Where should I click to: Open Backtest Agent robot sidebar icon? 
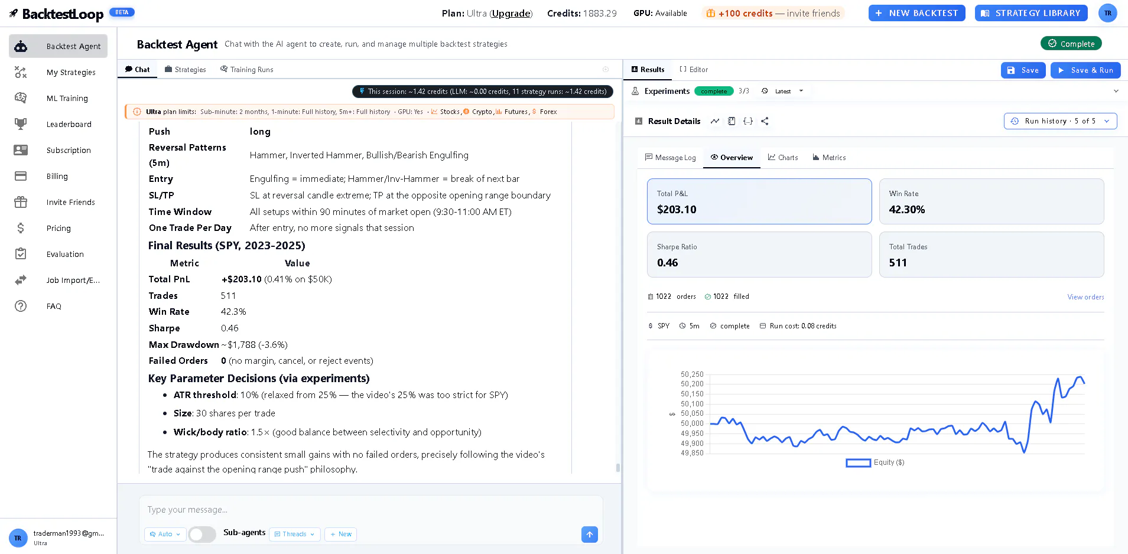[x=21, y=46]
